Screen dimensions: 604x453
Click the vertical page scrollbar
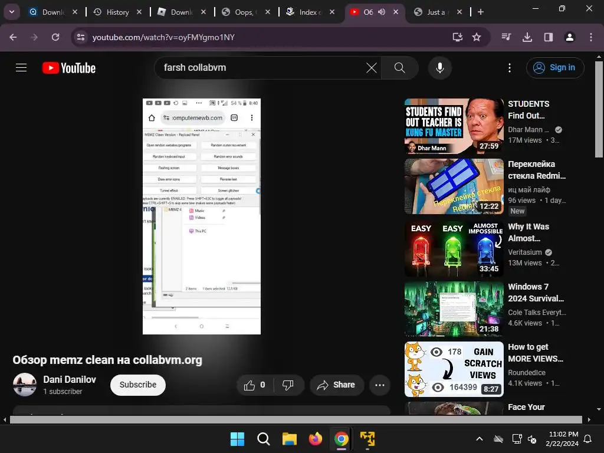pyautogui.click(x=599, y=108)
